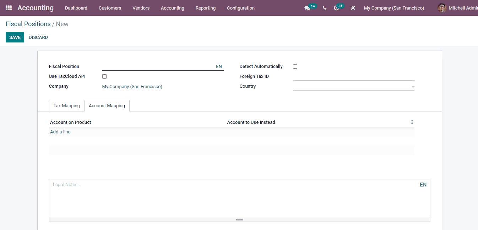Check the Use TaxCloud API option
Viewport: 478px width, 230px height.
point(104,76)
